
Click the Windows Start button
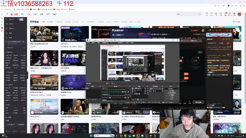(x=91, y=136)
